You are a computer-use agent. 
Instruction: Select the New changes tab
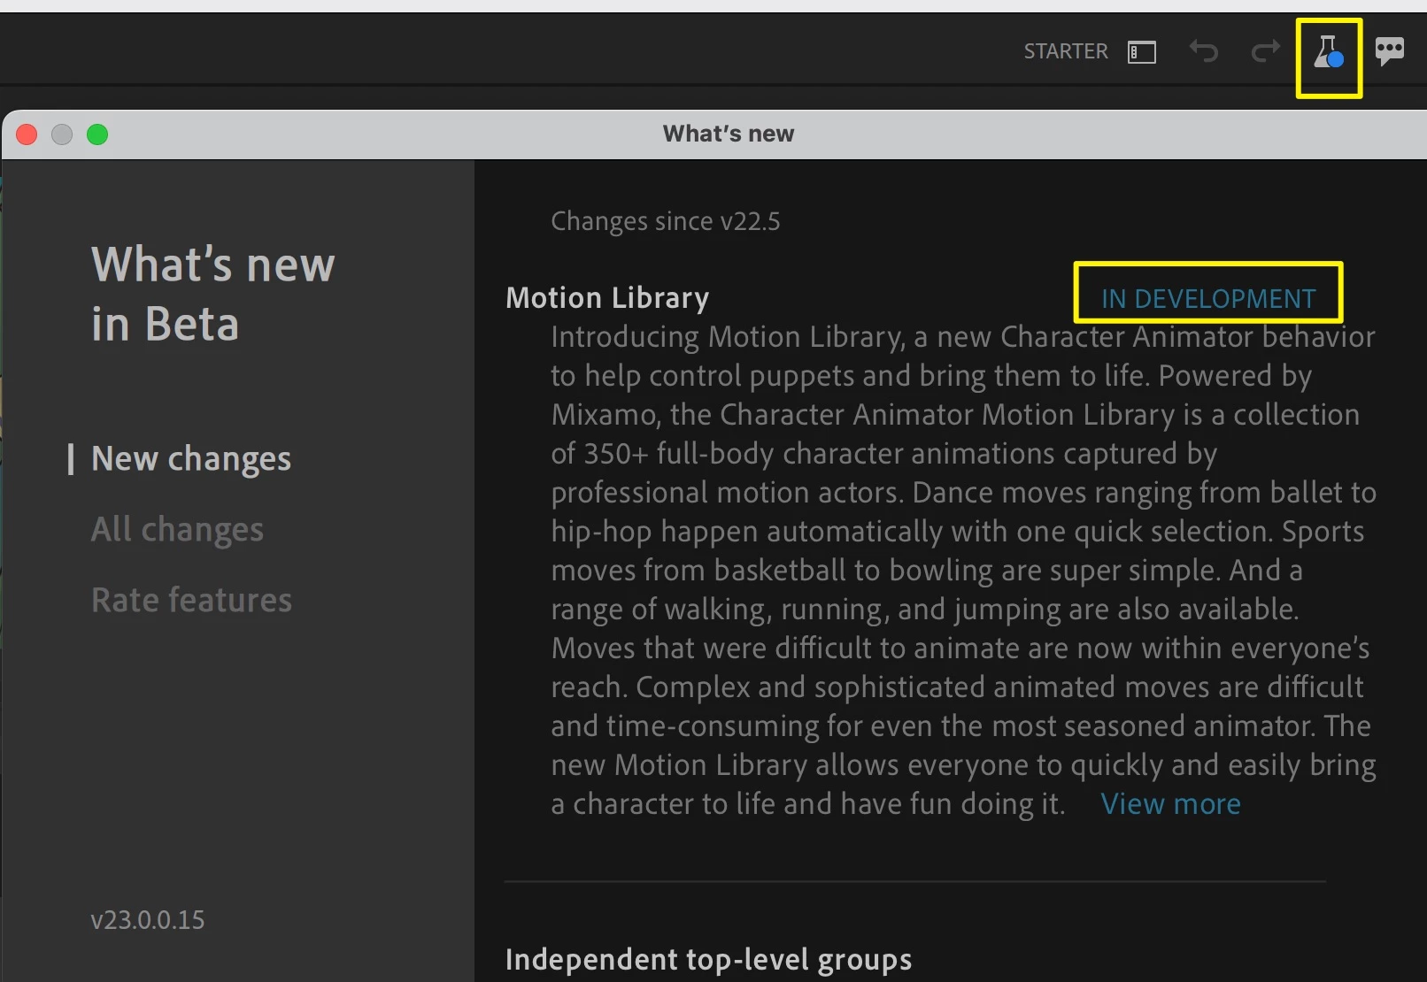coord(191,459)
